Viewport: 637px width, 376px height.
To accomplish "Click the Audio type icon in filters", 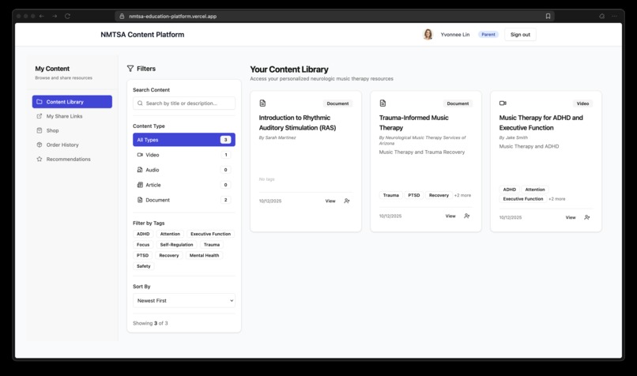I will click(140, 170).
